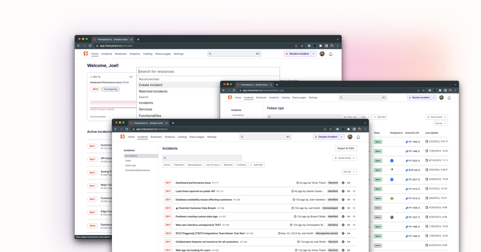Viewport: 481px width, 252px height.
Task: Go back in Follow Ups browser window
Action: tap(223, 90)
